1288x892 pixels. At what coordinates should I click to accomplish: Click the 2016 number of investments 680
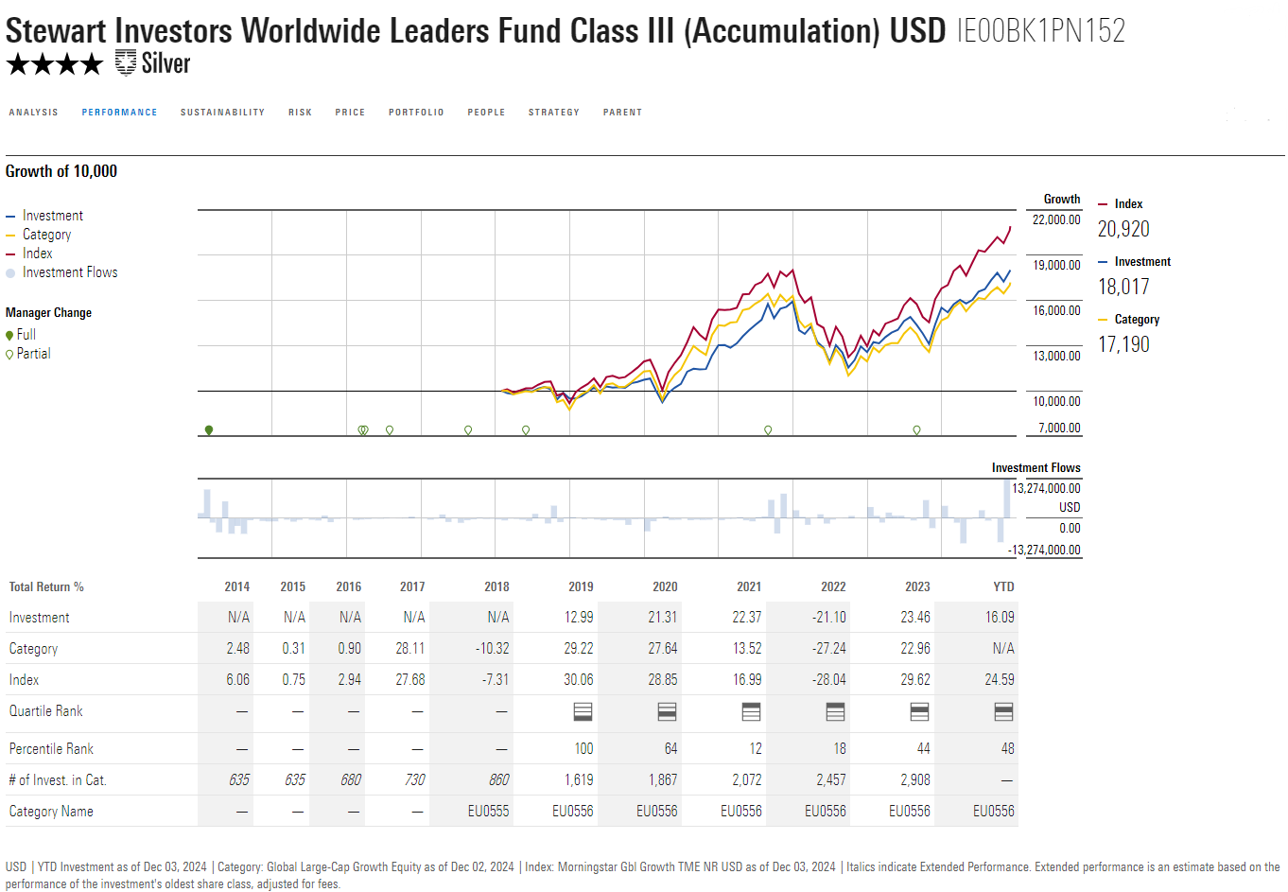[x=351, y=779]
